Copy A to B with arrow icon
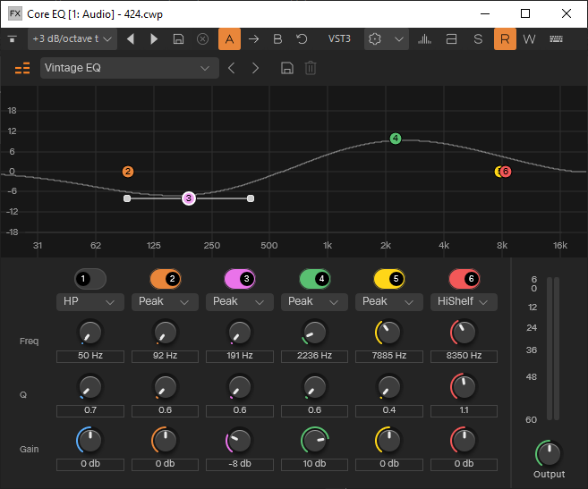 tap(253, 39)
